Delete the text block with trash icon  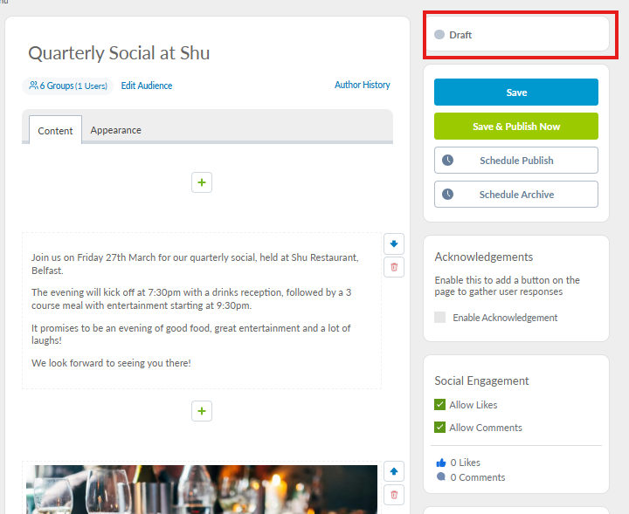tap(394, 267)
